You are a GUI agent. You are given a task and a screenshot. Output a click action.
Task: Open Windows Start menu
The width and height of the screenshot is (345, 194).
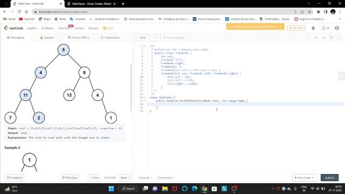(x=112, y=189)
